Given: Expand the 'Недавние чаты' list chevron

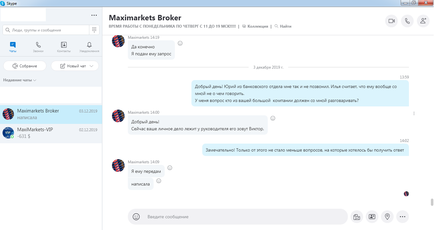Looking at the screenshot, I should (x=35, y=80).
